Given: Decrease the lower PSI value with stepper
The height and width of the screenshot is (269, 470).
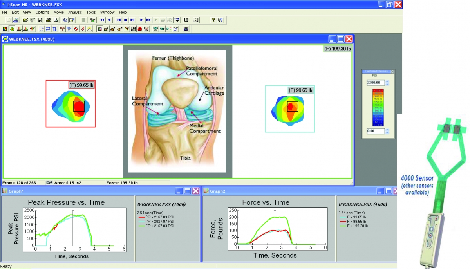Looking at the screenshot, I should (387, 132).
